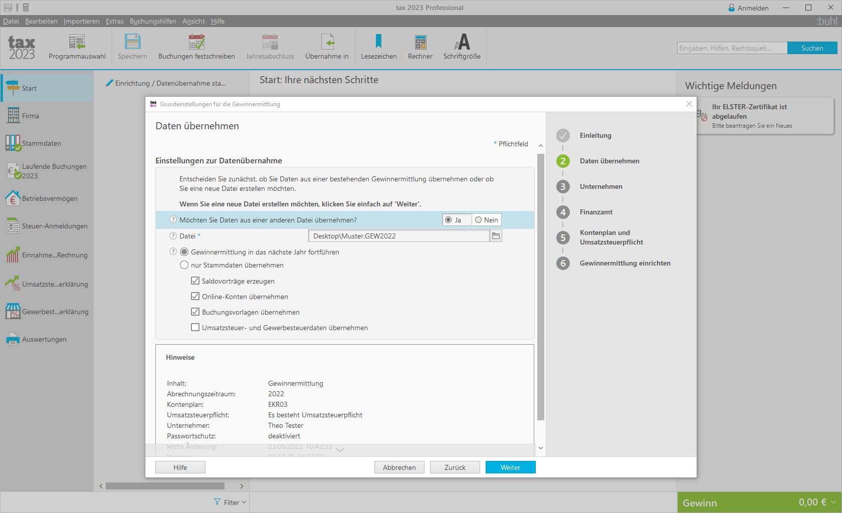This screenshot has width=842, height=513.
Task: Click the Anmelden user icon
Action: coord(732,8)
